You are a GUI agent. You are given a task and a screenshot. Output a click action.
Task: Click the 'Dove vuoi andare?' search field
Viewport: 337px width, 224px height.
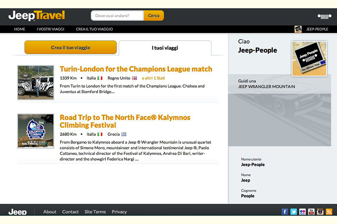[117, 16]
